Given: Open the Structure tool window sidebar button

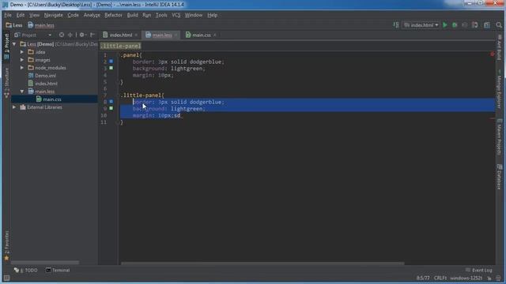Looking at the screenshot, I should click(x=6, y=83).
